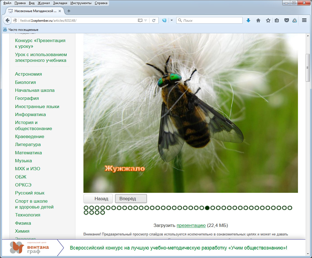Open the Firefox hamburger menu
312x258 pixels.
(304, 20)
